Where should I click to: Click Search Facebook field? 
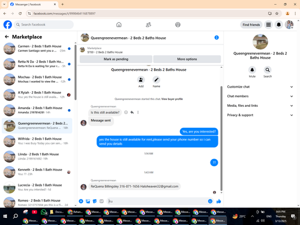click(44, 25)
